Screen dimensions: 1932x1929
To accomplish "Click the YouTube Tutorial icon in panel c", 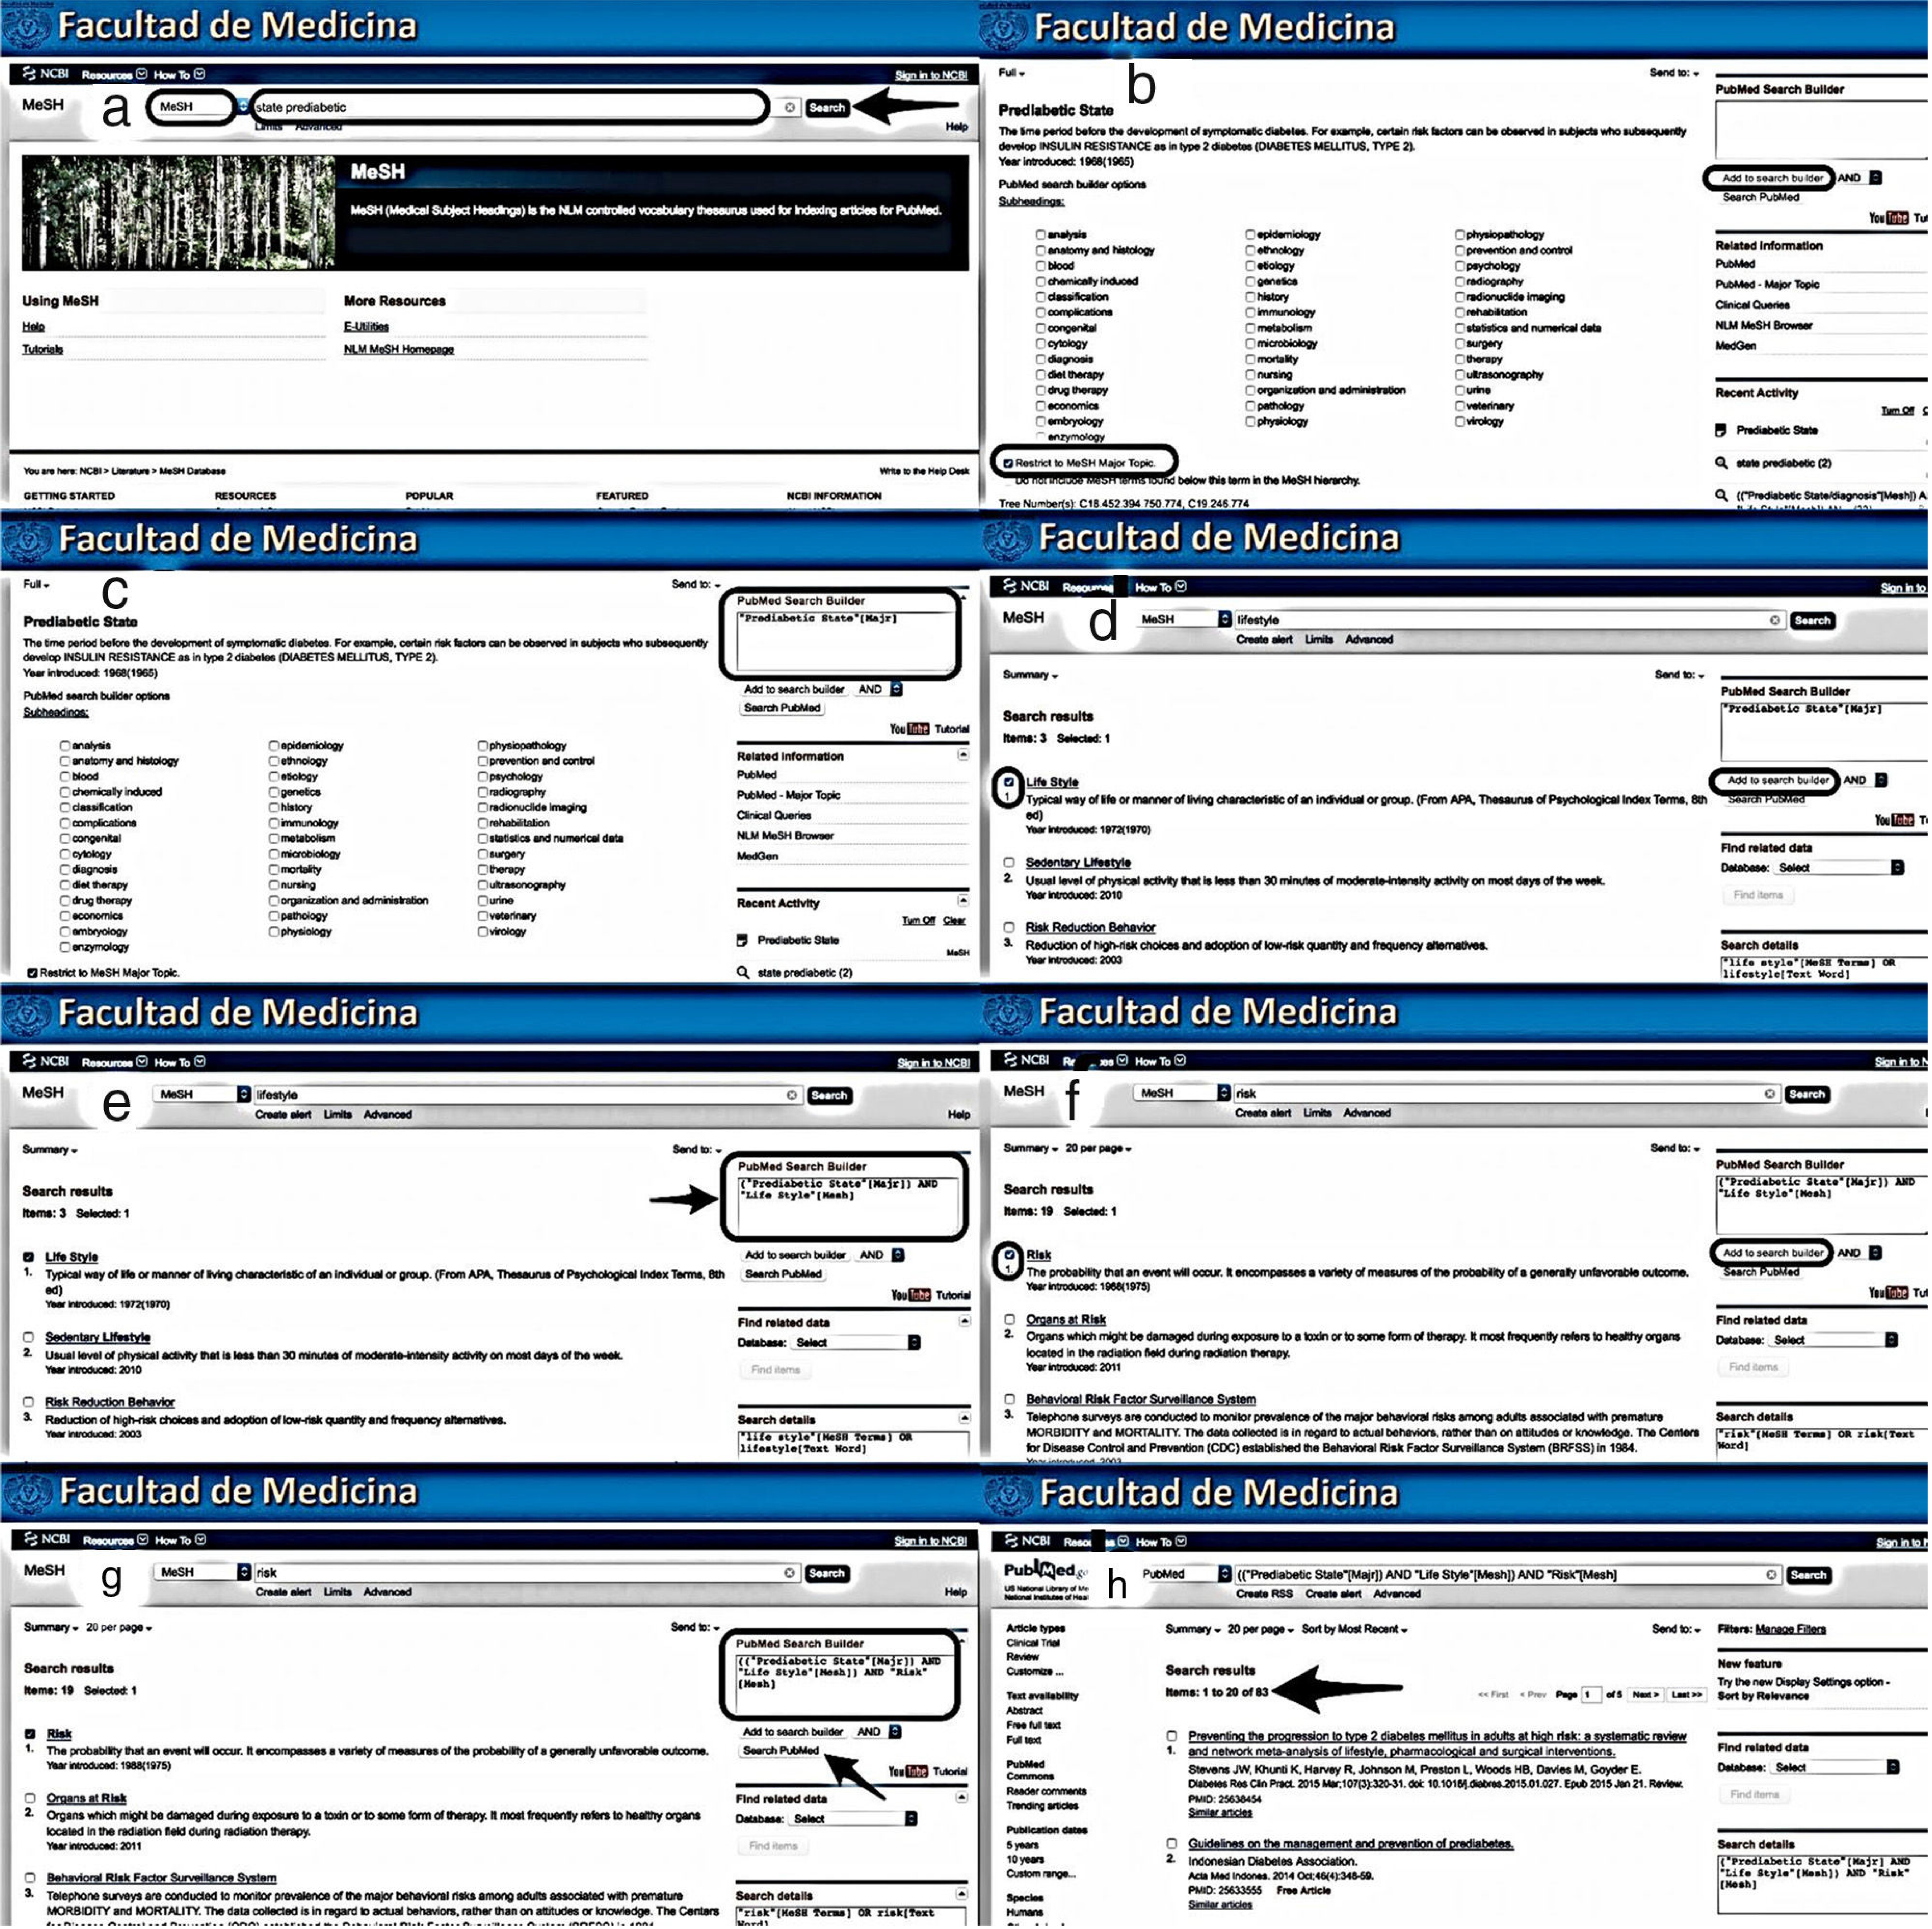I will pyautogui.click(x=910, y=729).
